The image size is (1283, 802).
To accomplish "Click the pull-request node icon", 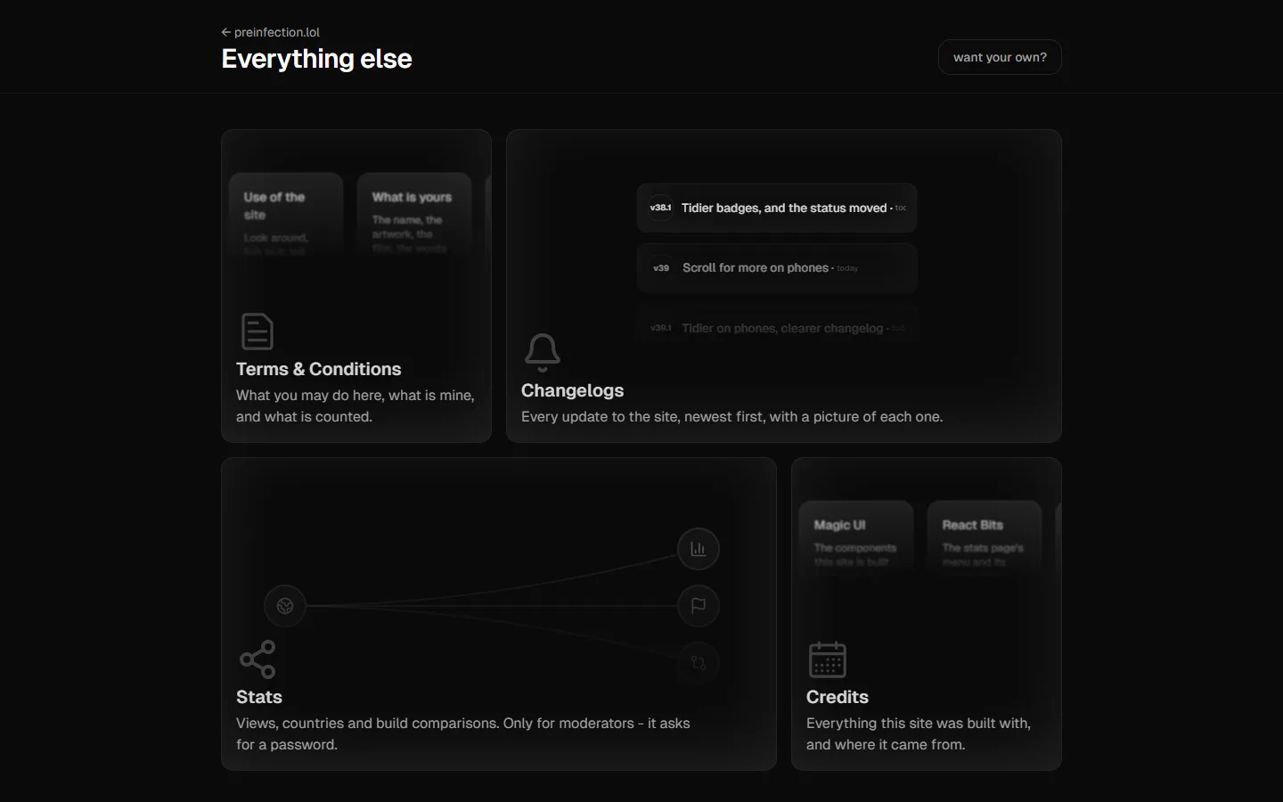I will pyautogui.click(x=699, y=663).
